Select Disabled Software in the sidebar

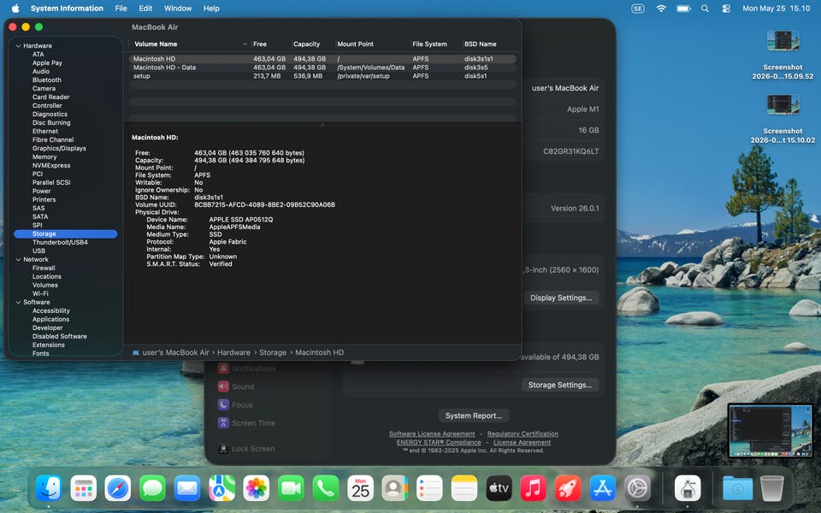point(60,337)
